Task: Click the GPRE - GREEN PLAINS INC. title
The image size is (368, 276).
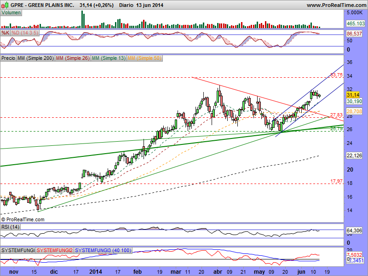Action: pyautogui.click(x=42, y=5)
